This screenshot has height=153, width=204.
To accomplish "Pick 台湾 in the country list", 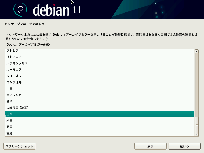I will [x=100, y=101].
